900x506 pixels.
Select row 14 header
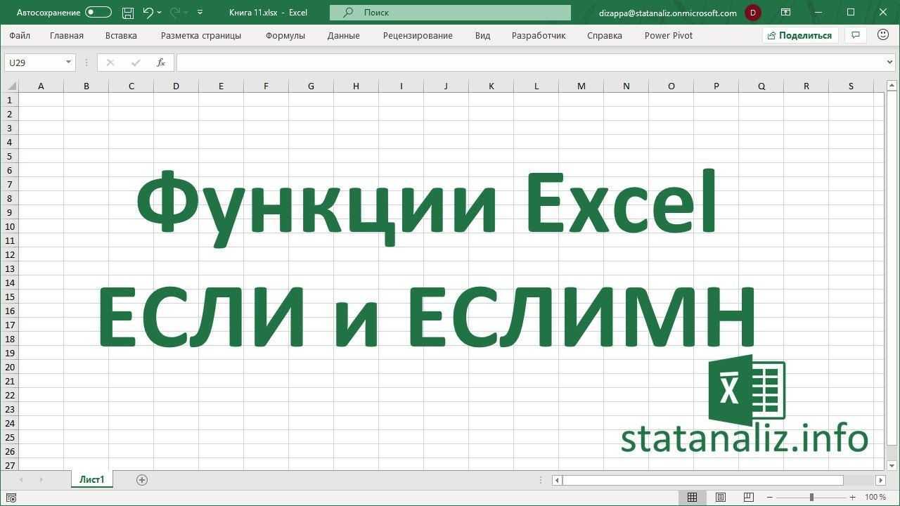pos(10,283)
